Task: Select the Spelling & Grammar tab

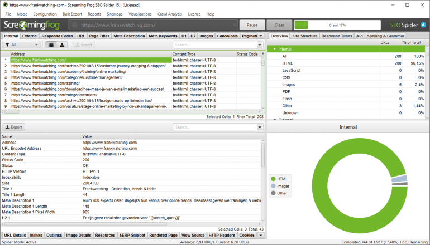Action: tap(385, 36)
